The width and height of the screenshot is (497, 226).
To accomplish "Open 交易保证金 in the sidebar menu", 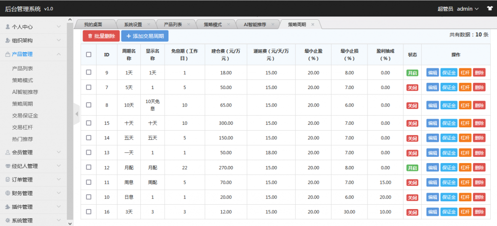I will [25, 116].
